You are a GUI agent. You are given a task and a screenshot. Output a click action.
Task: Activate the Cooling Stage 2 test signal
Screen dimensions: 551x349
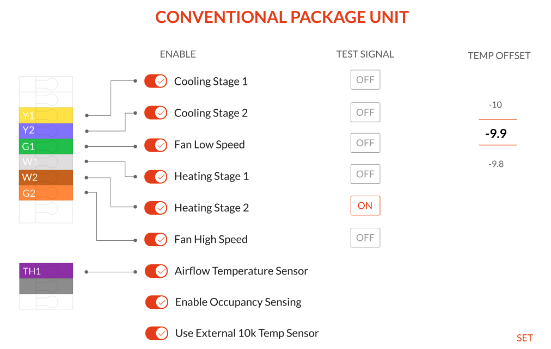[x=365, y=112]
